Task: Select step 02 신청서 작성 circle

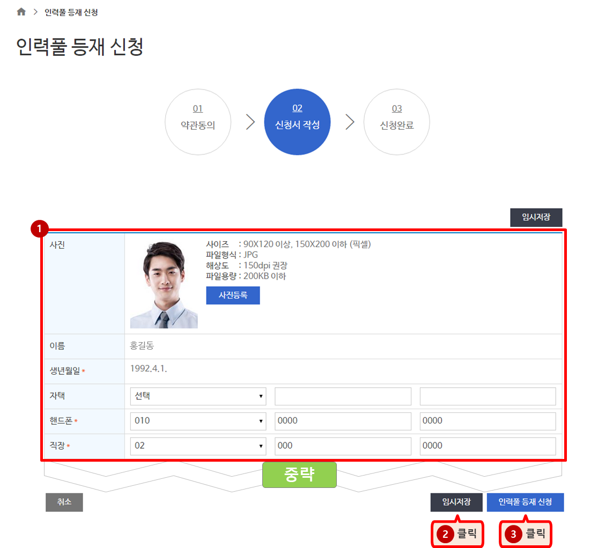Action: point(298,122)
